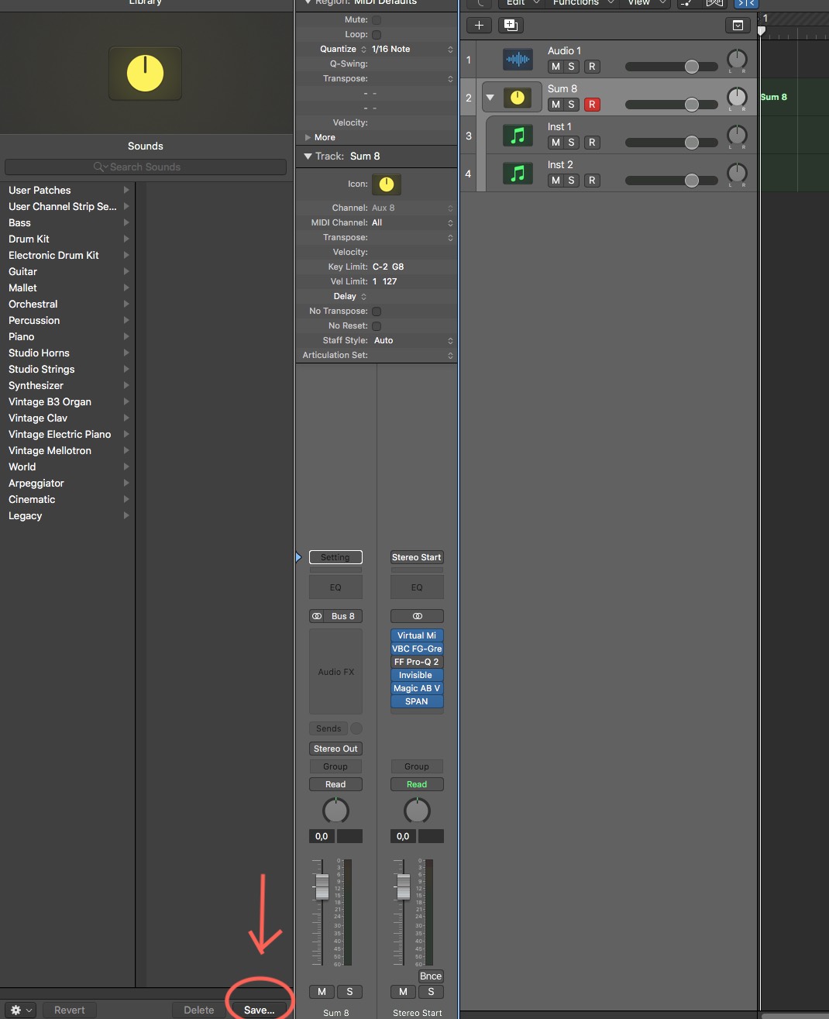Select the Synthesizer category
This screenshot has width=829, height=1019.
pyautogui.click(x=68, y=385)
